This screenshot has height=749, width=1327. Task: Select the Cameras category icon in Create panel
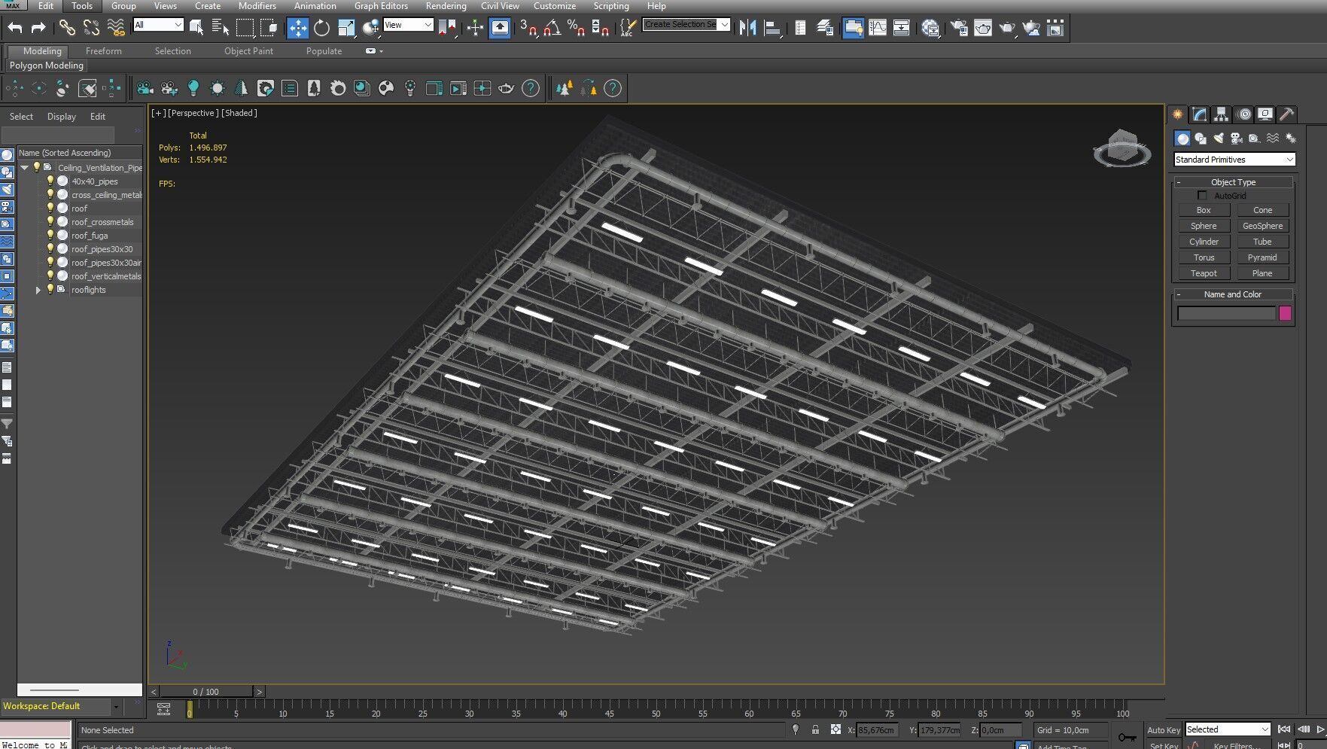click(1236, 139)
